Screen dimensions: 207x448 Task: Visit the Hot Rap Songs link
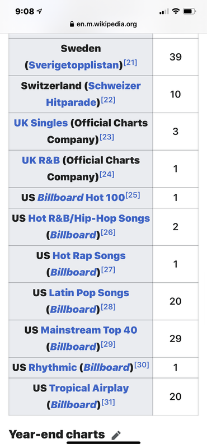(x=89, y=255)
